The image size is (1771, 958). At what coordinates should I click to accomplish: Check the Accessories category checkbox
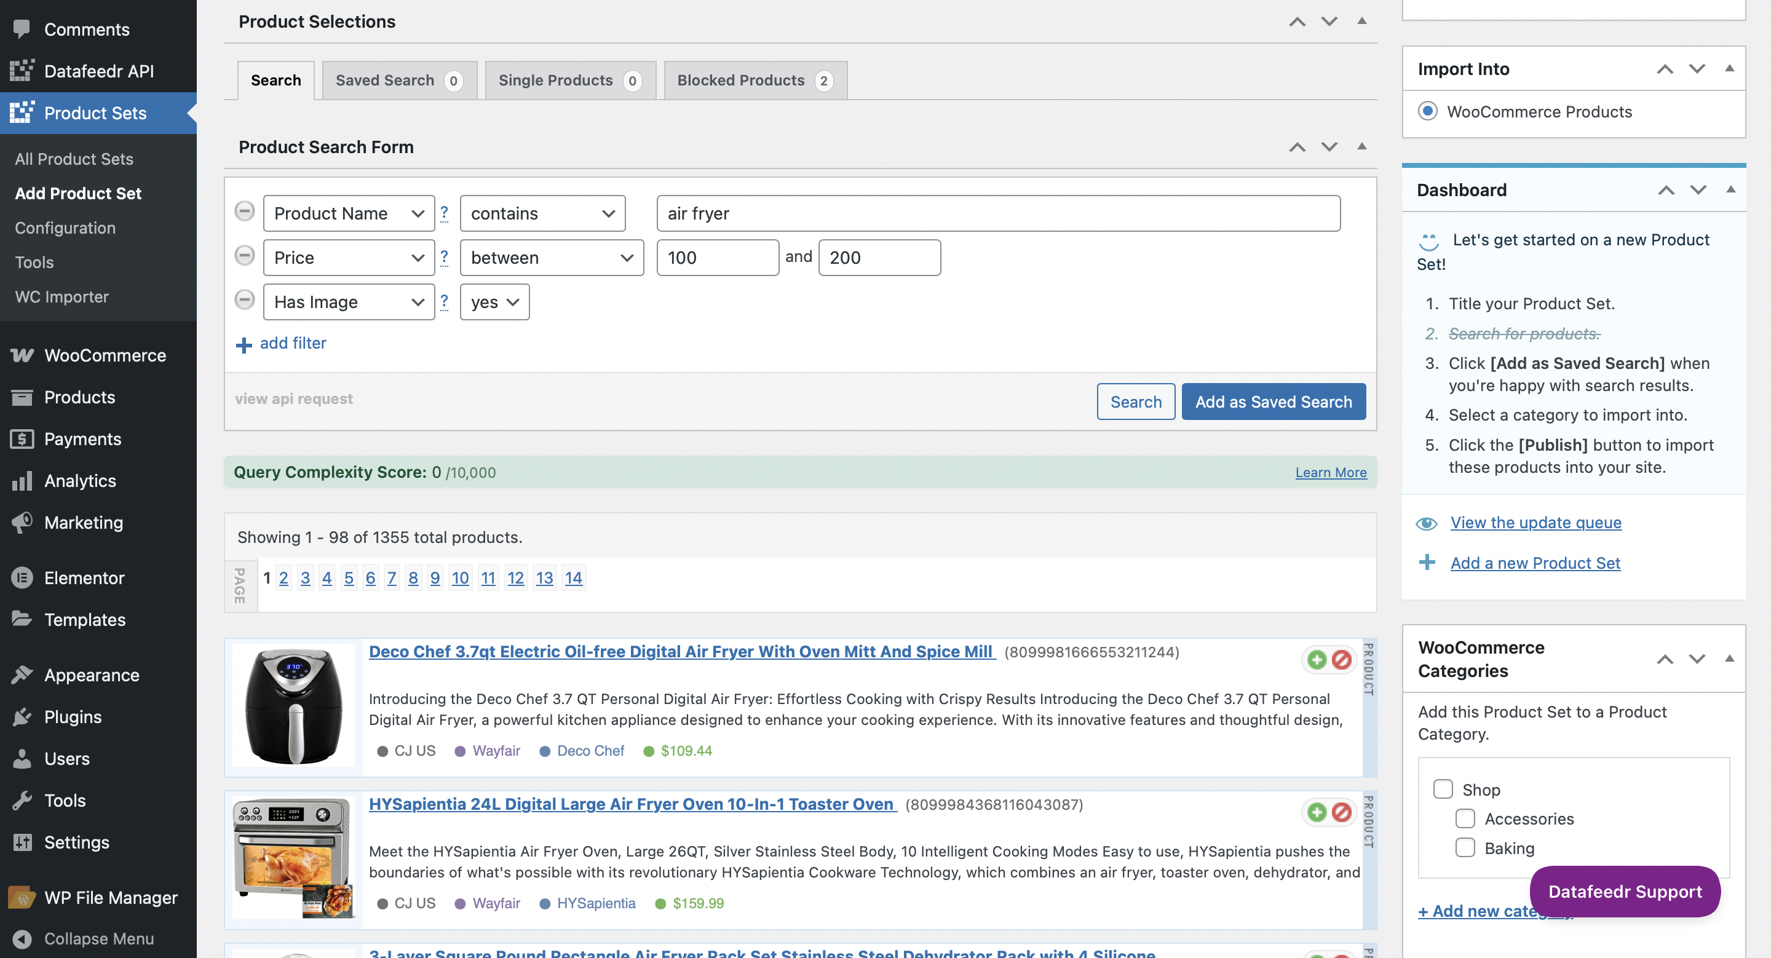point(1465,818)
